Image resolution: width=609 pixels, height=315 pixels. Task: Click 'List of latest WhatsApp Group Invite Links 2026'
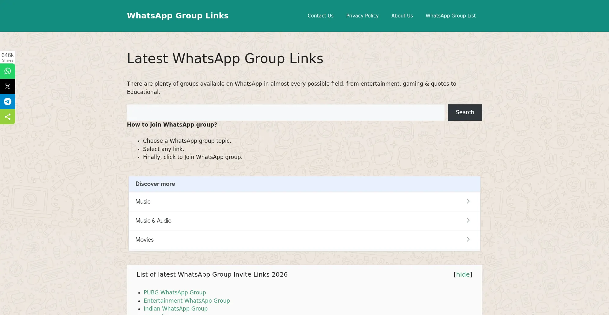click(x=212, y=274)
